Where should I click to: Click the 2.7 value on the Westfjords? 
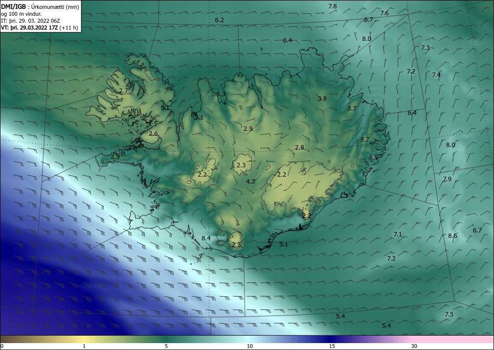[124, 91]
